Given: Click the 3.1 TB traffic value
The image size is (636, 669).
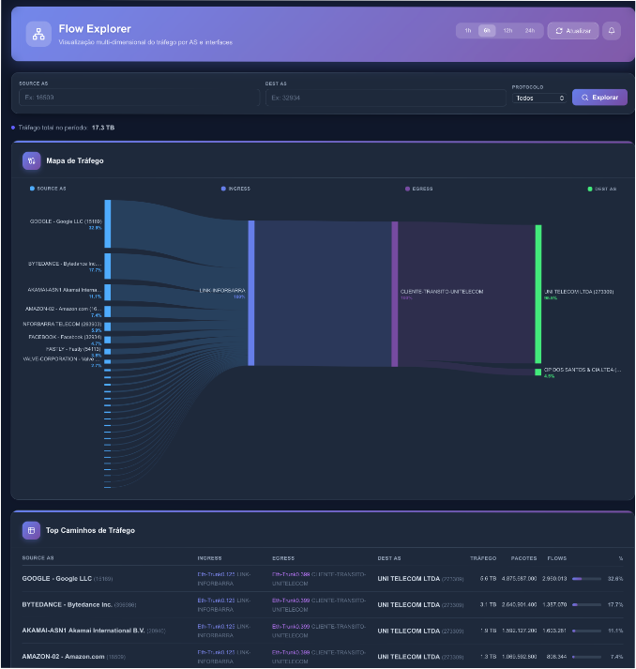Looking at the screenshot, I should [x=488, y=604].
